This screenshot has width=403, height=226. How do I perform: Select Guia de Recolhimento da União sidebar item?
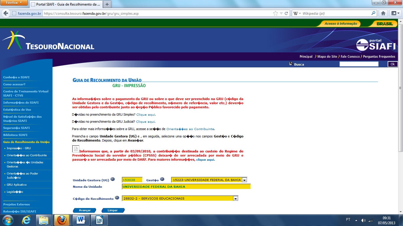tap(27, 142)
